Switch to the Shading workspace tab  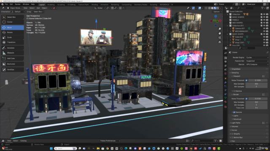[94, 5]
